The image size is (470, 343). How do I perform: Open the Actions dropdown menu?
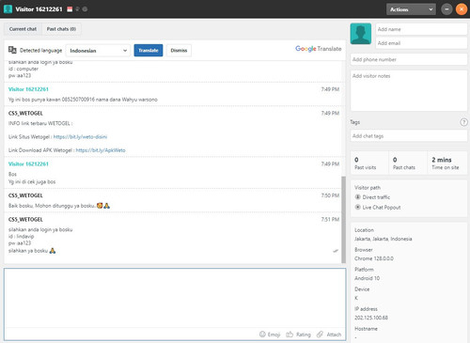click(411, 9)
